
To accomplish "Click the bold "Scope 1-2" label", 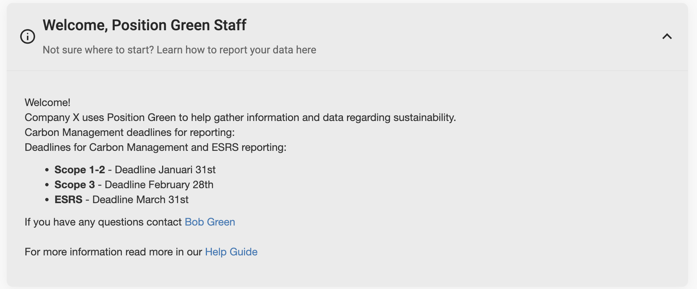I will coord(80,170).
